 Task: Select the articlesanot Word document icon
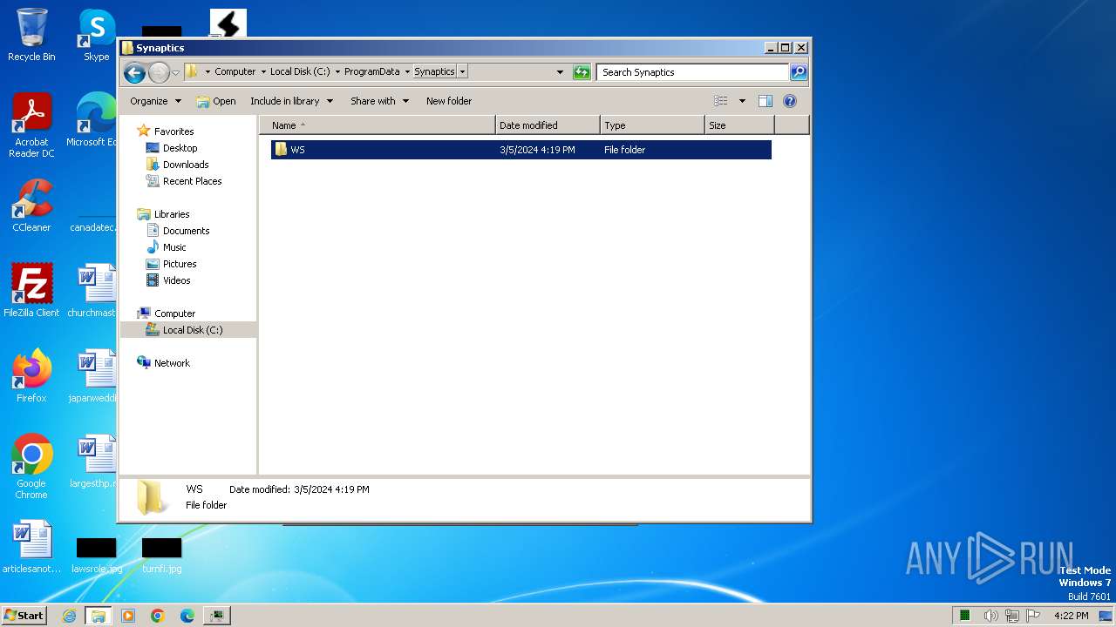(31, 547)
